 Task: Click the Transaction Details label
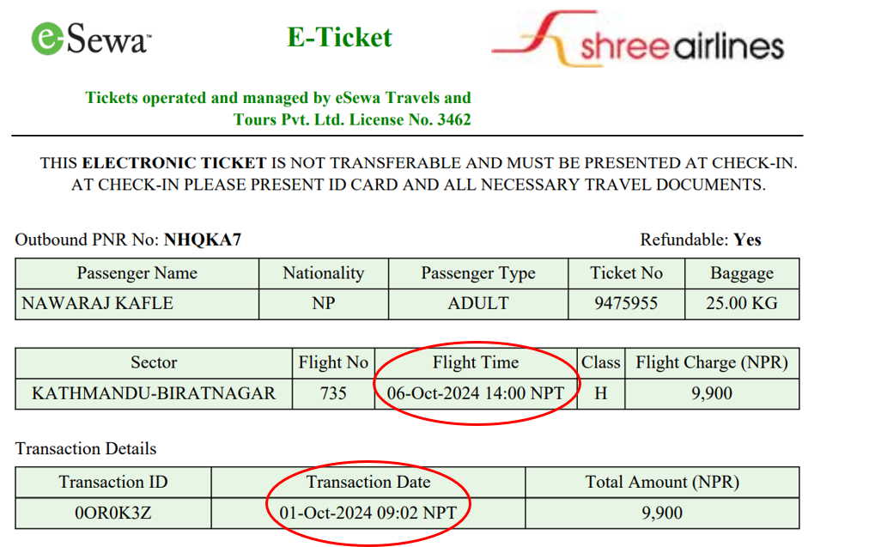pyautogui.click(x=86, y=448)
